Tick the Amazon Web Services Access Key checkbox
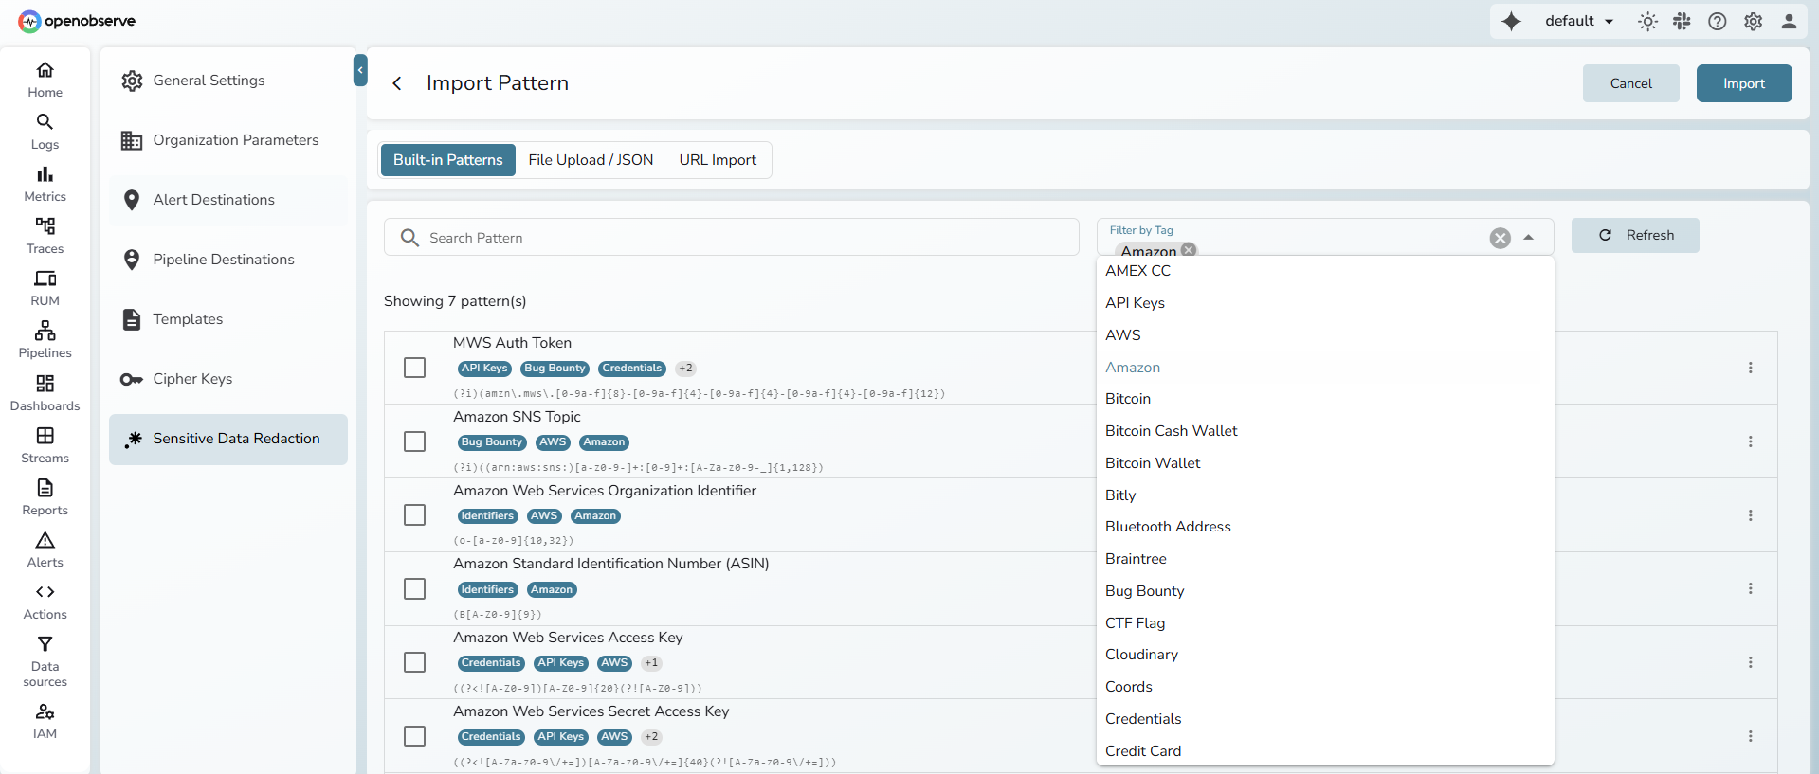This screenshot has height=774, width=1819. pyautogui.click(x=414, y=662)
